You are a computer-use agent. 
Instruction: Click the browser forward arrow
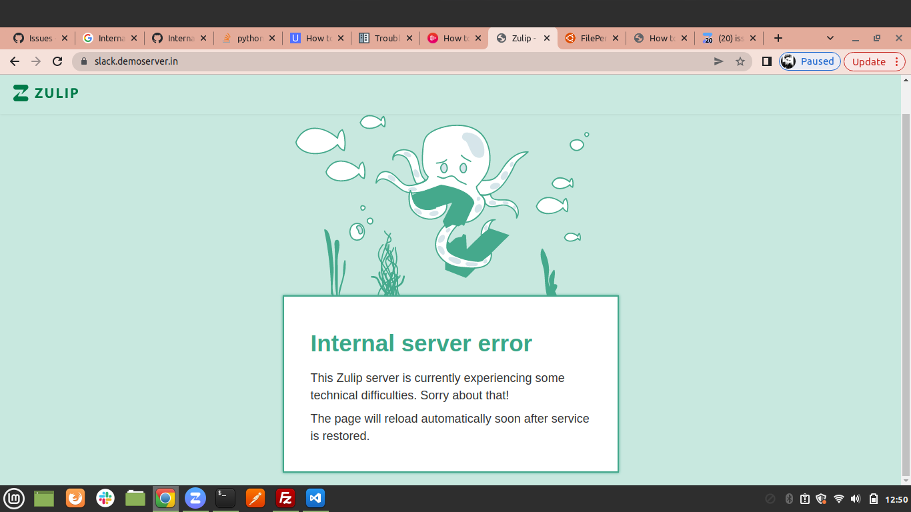click(x=36, y=61)
